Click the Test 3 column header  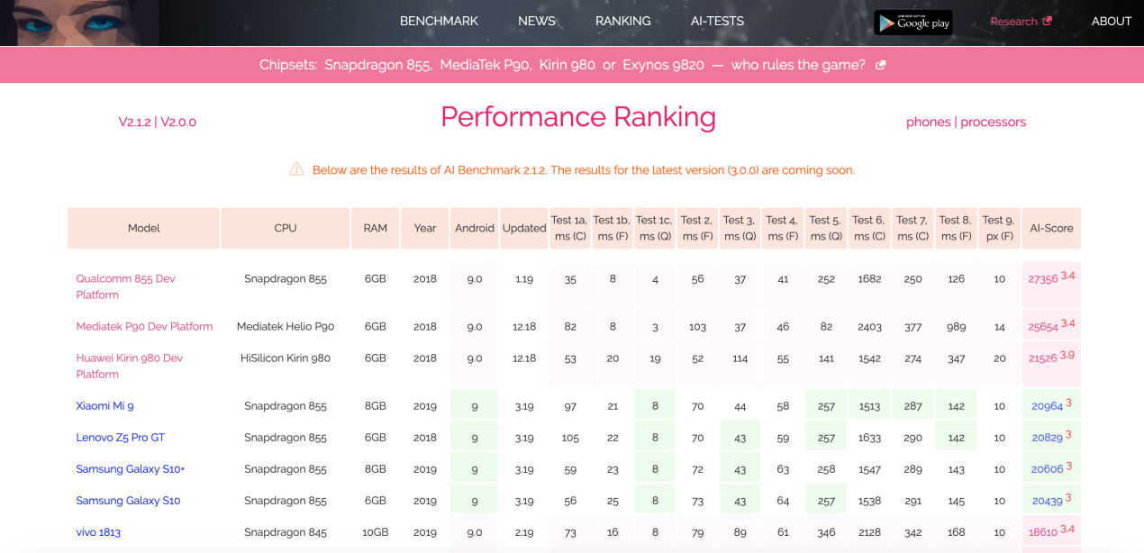(x=740, y=228)
